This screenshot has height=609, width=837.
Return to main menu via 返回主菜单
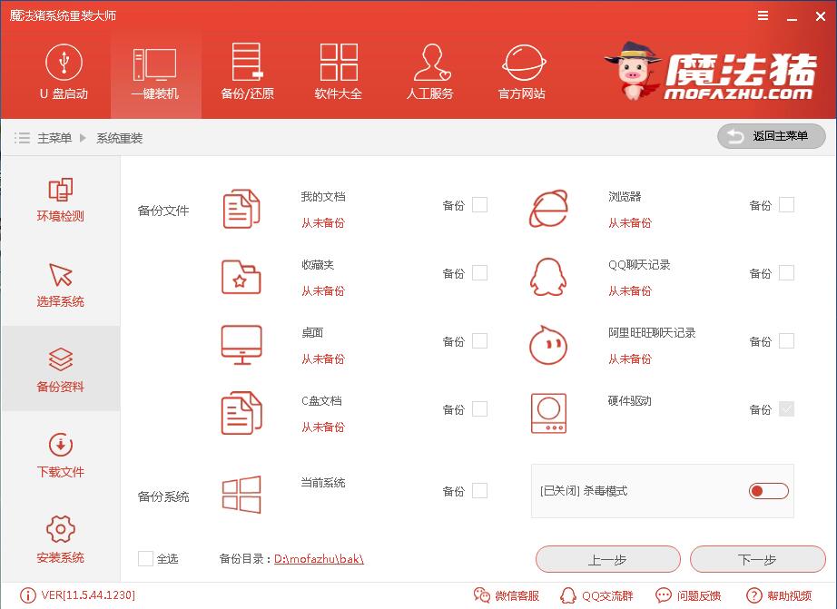(770, 136)
